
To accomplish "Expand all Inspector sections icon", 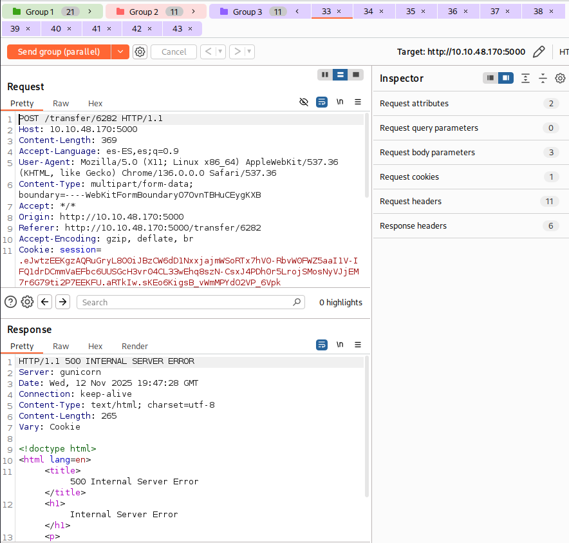I will point(525,78).
